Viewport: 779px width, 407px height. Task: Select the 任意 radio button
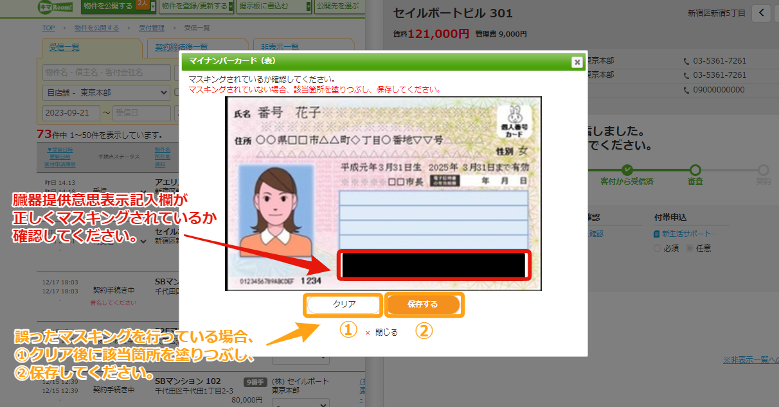689,248
